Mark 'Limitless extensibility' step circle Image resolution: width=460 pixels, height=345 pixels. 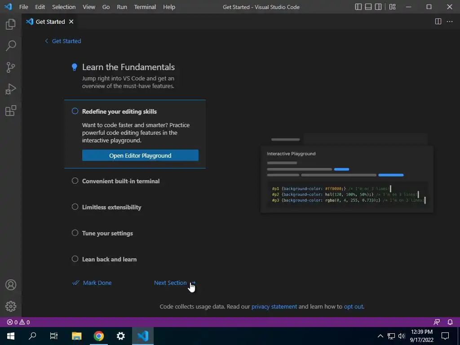click(x=75, y=207)
